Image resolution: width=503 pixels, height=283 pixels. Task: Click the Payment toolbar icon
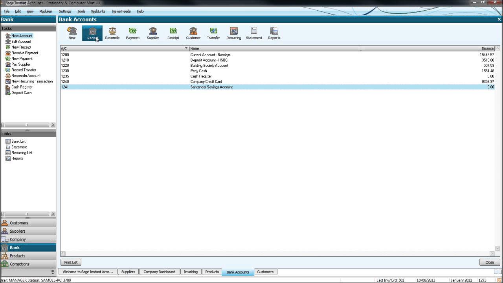coord(132,33)
